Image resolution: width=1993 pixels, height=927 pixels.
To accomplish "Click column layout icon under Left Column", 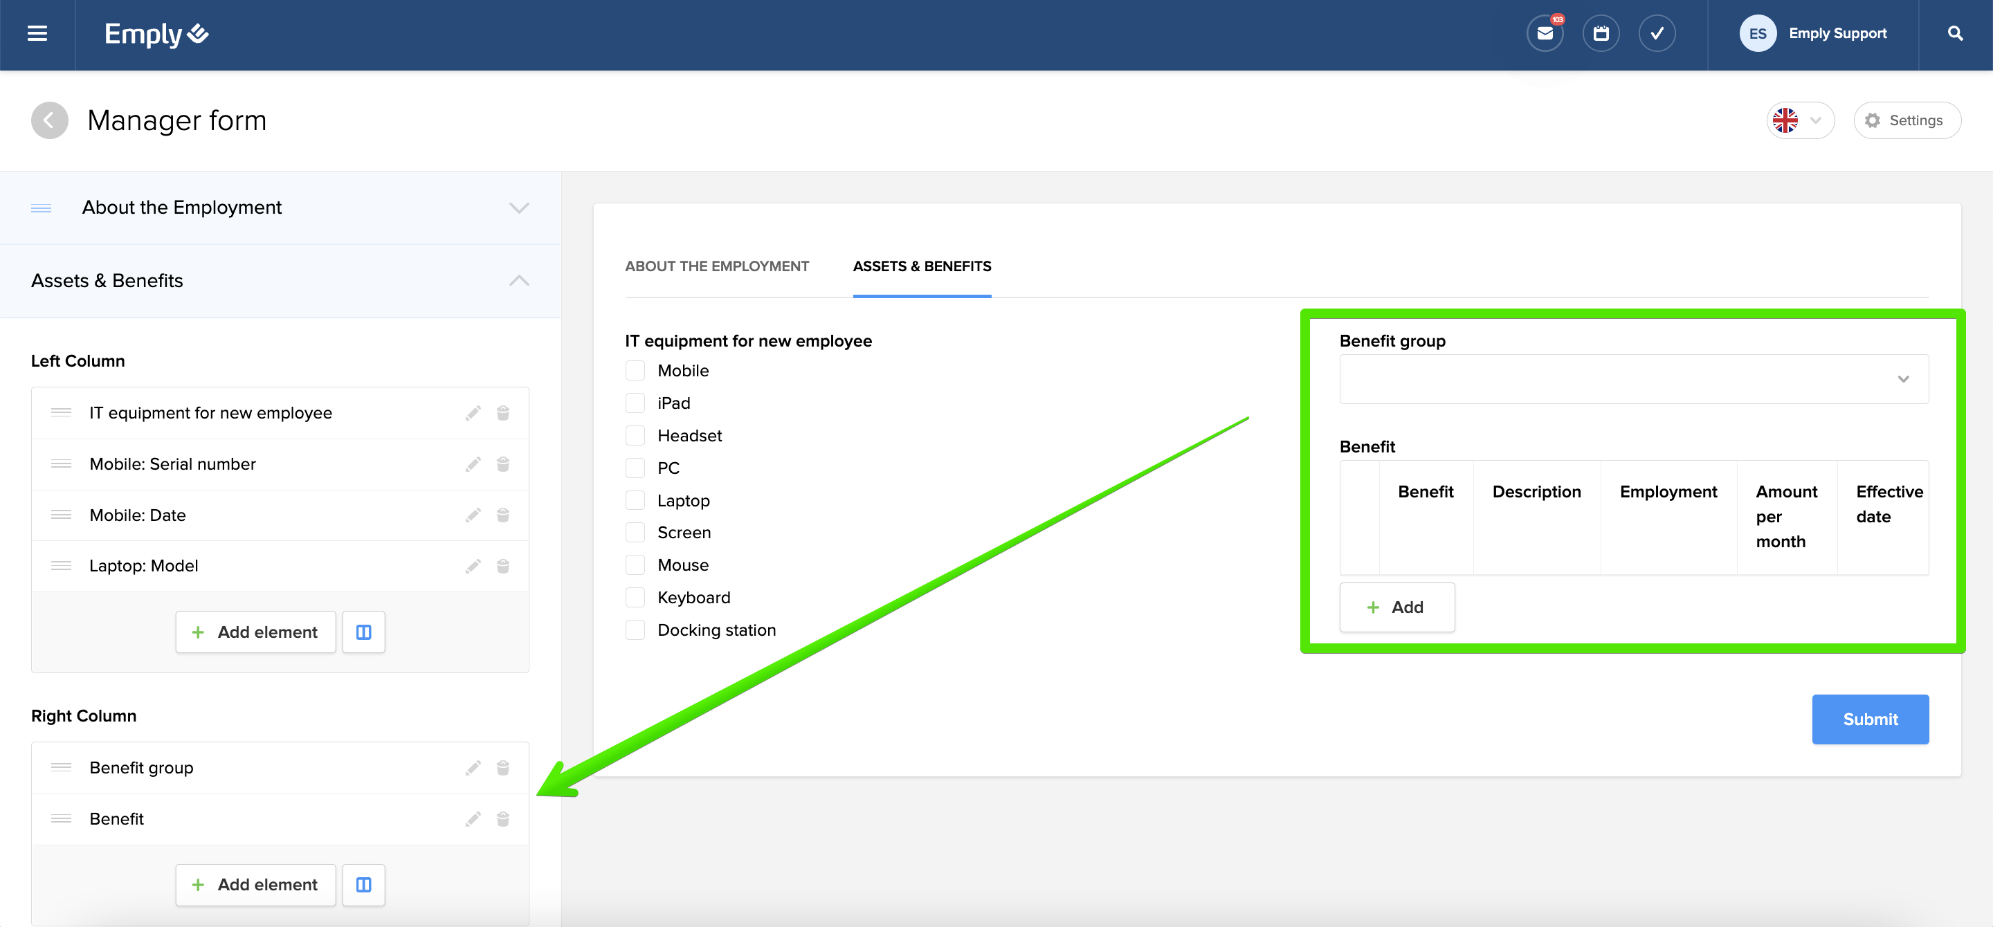I will (x=363, y=632).
